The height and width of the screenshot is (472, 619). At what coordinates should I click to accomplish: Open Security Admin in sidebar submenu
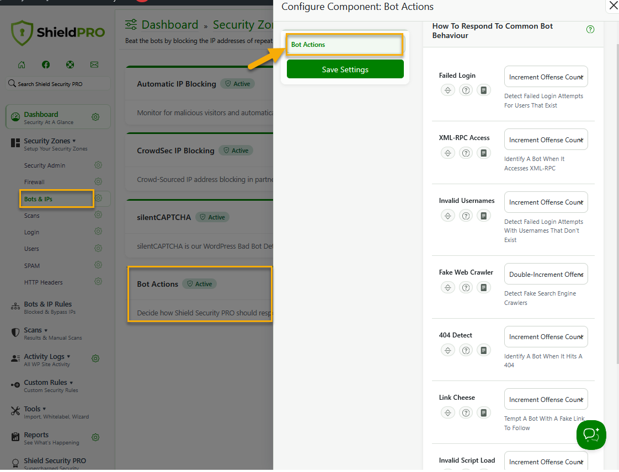pyautogui.click(x=45, y=165)
